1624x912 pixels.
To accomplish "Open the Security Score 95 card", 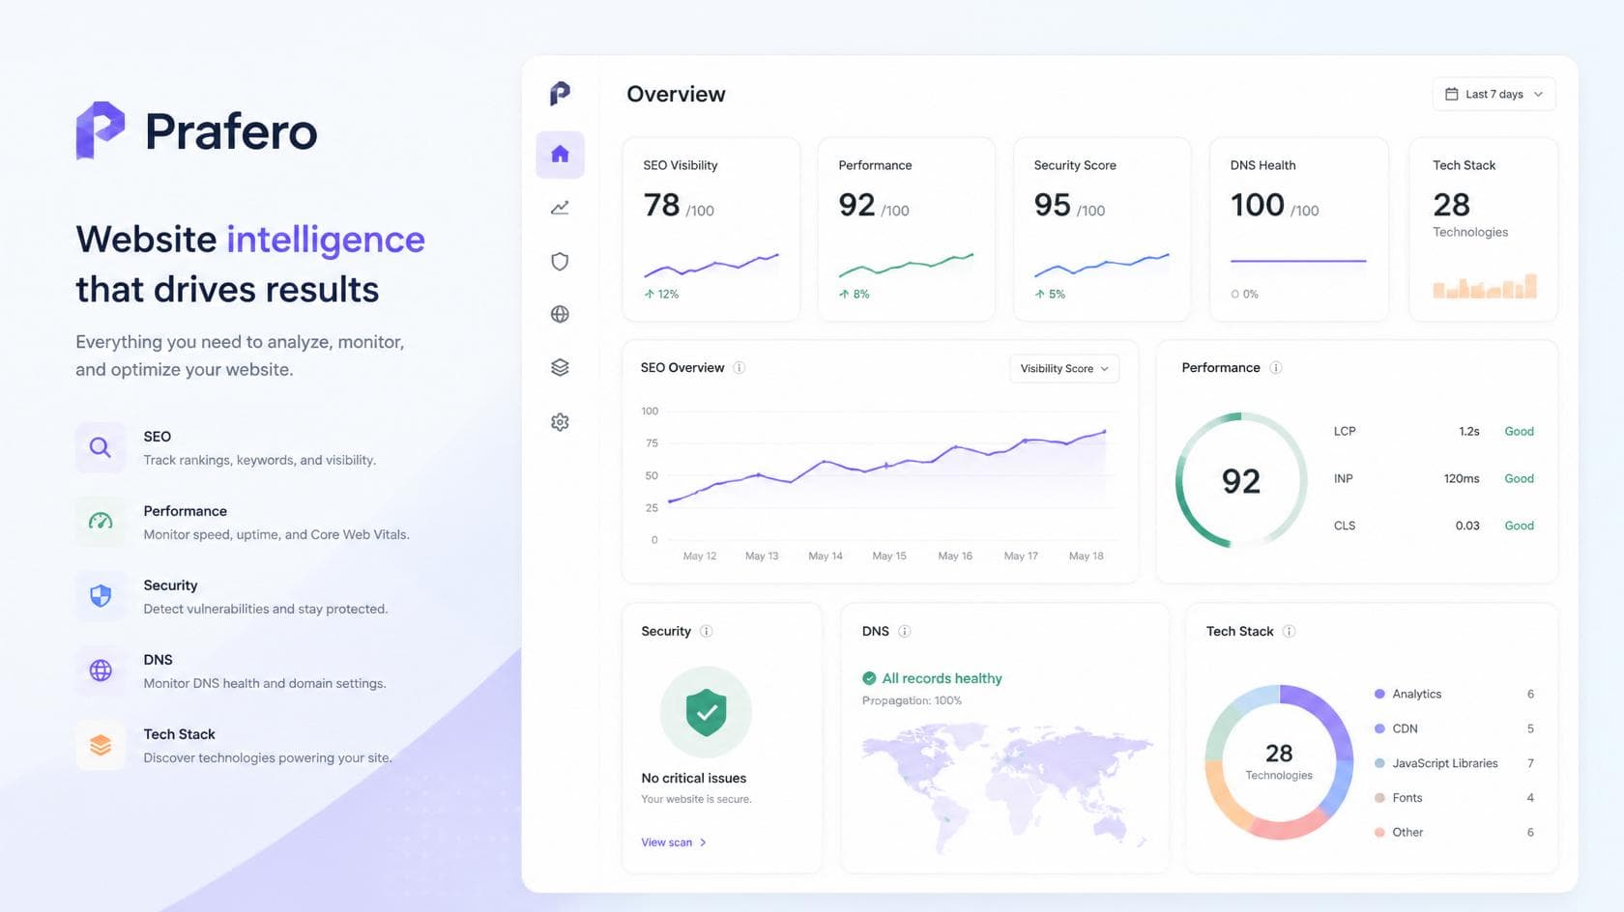I will pyautogui.click(x=1102, y=229).
